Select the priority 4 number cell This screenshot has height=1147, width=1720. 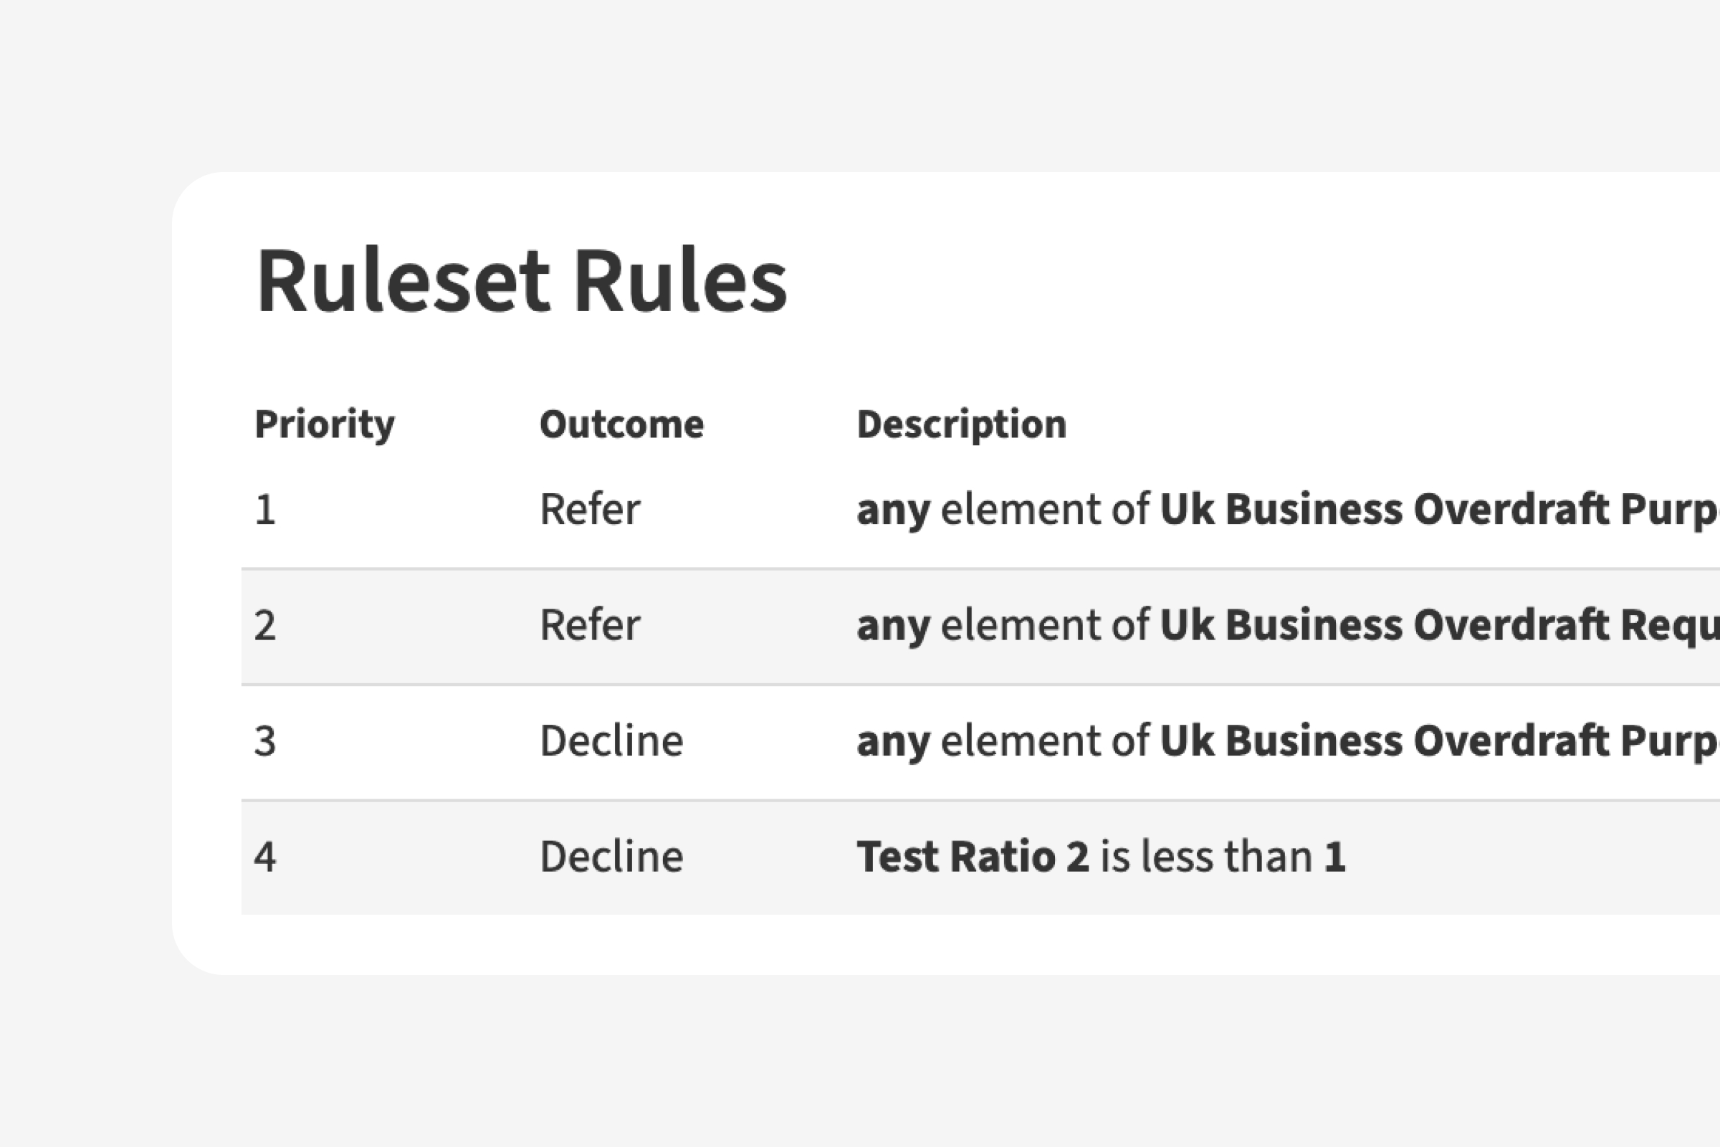click(x=264, y=857)
